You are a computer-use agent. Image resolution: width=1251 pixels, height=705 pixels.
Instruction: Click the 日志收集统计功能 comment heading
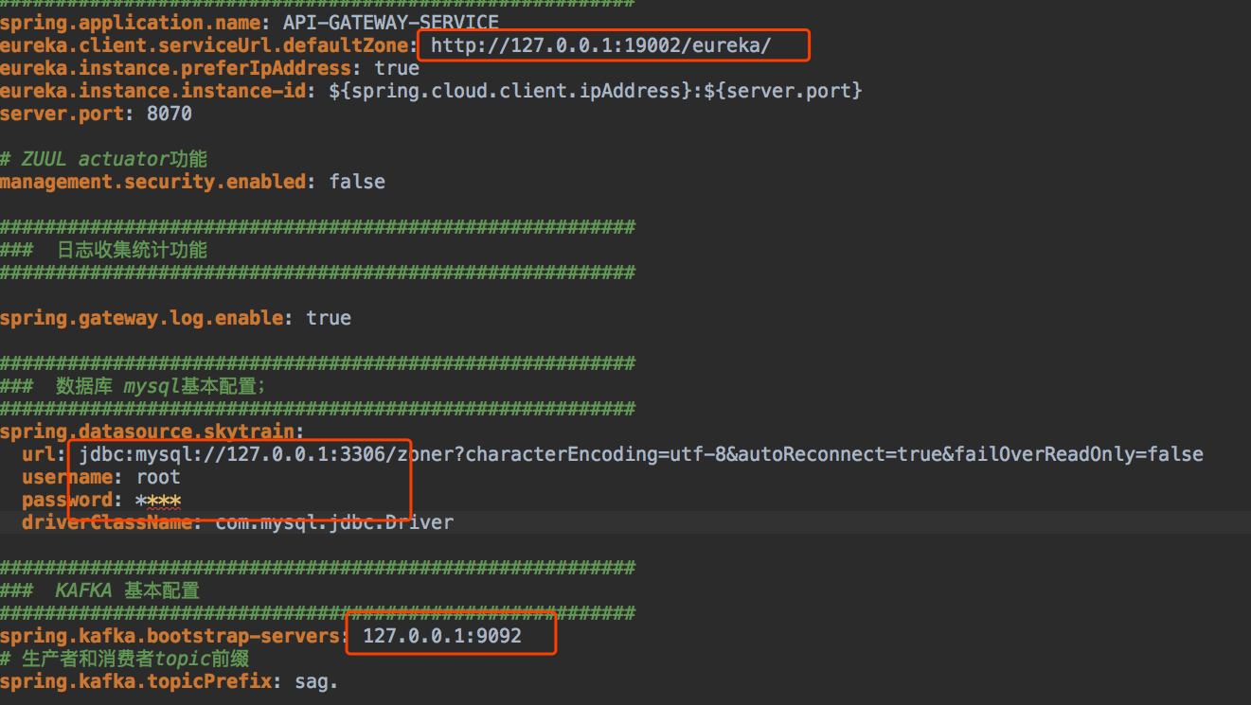(103, 250)
